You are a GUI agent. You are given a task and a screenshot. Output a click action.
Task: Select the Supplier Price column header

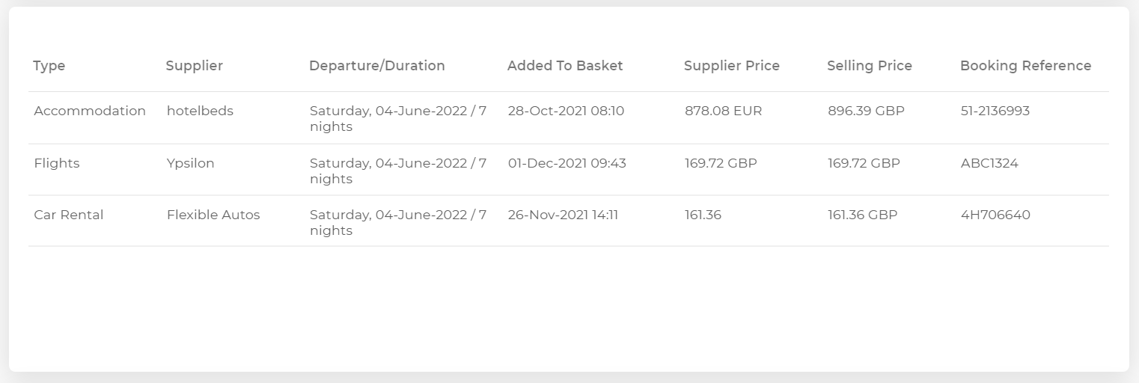[x=732, y=66]
